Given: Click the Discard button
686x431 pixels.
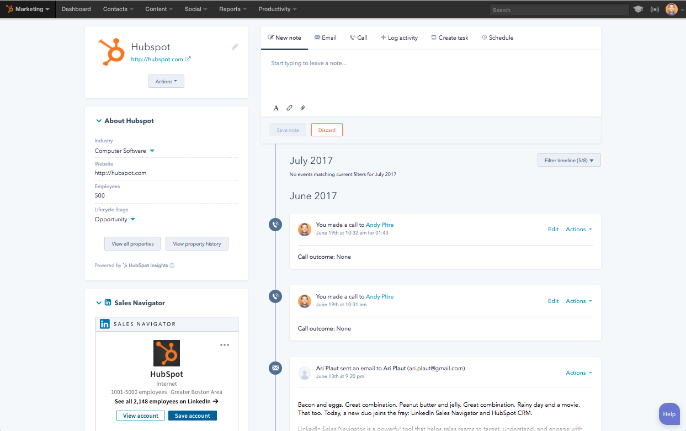Looking at the screenshot, I should point(327,130).
